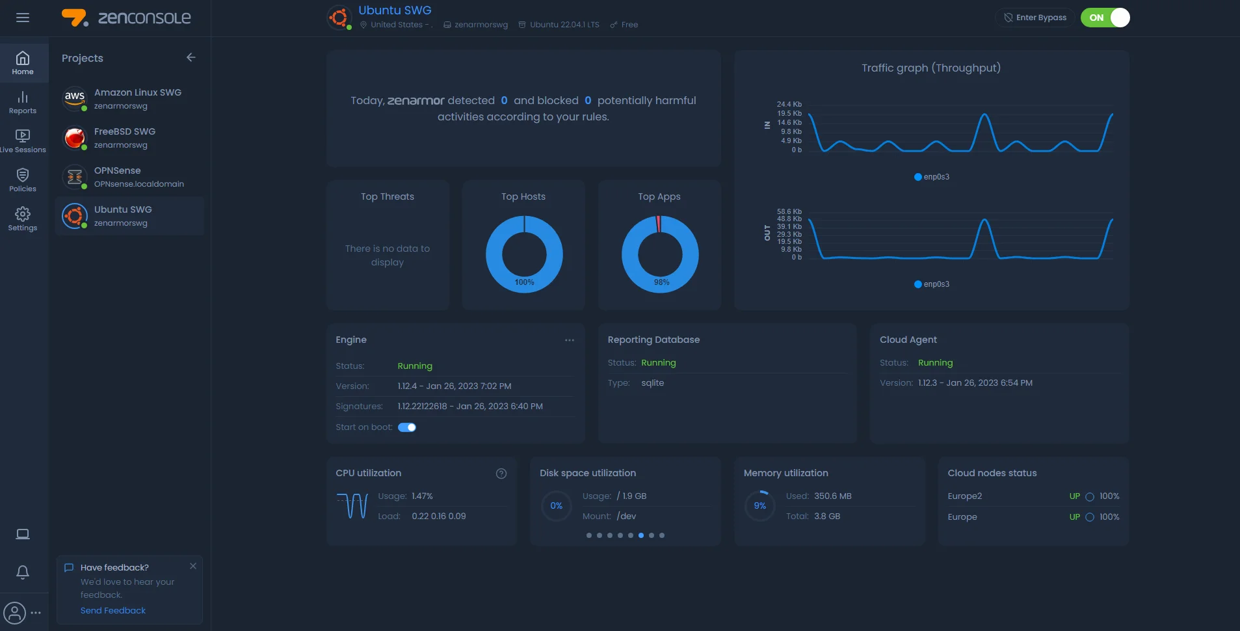
Task: Go to Home in sidebar
Action: click(23, 63)
